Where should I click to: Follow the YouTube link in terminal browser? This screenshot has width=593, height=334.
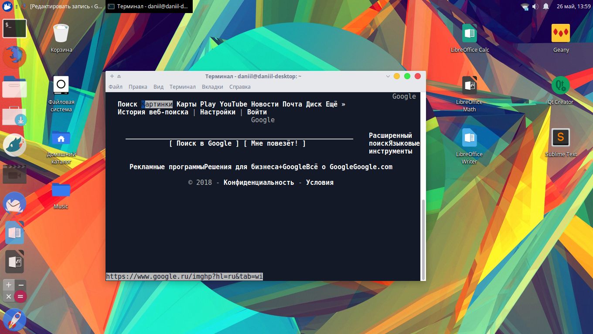tap(233, 104)
